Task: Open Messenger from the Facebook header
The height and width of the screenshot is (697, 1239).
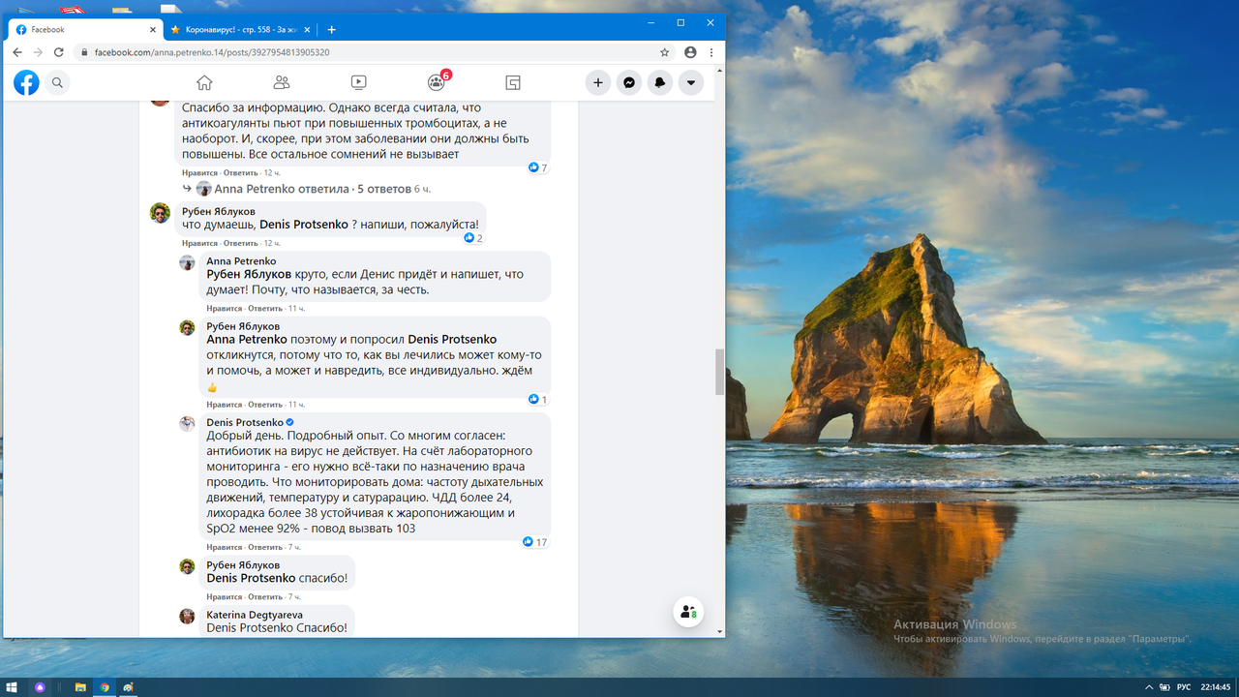Action: [x=629, y=82]
